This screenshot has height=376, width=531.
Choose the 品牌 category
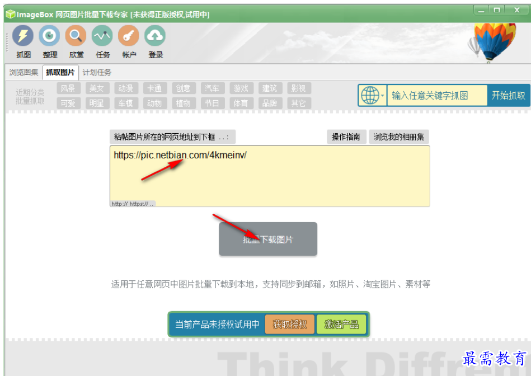270,103
